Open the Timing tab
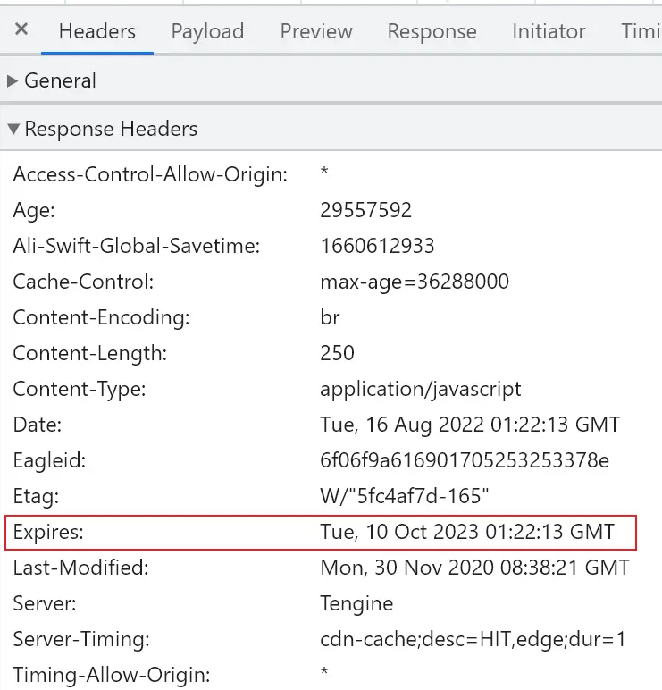This screenshot has width=662, height=690. (641, 31)
